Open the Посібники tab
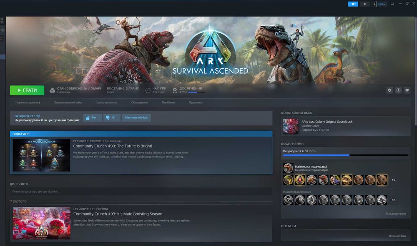The height and width of the screenshot is (246, 417). [168, 103]
